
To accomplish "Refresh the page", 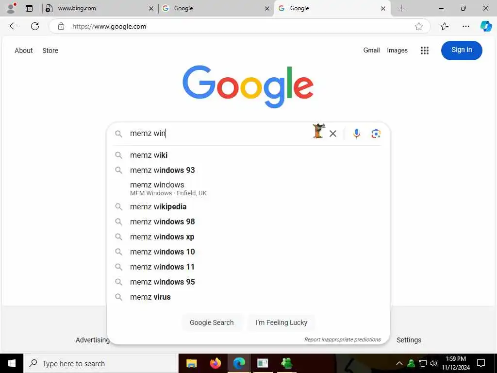I will pos(35,26).
